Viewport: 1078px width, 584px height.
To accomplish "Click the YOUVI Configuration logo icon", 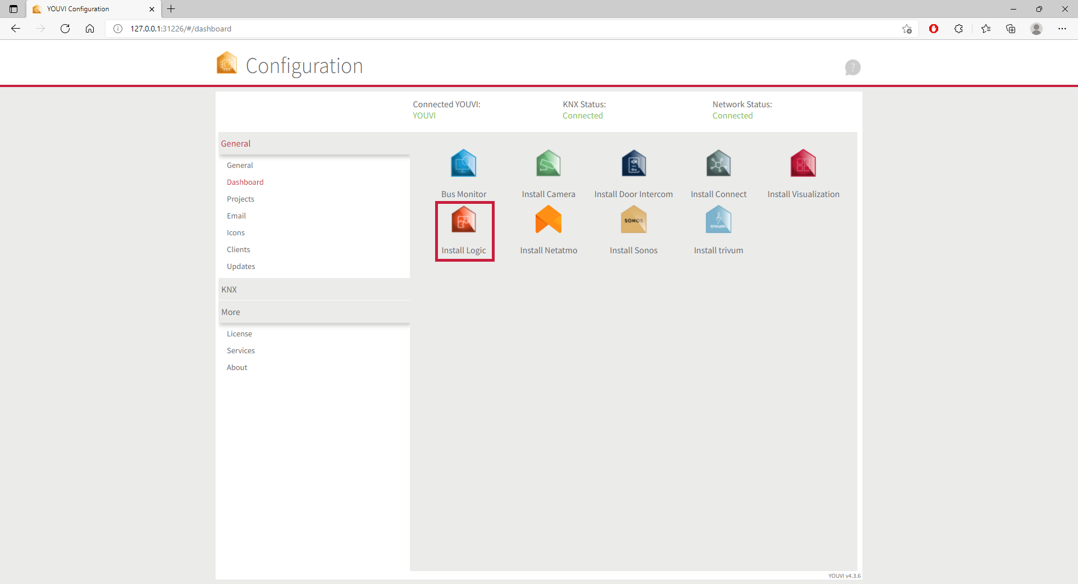I will coord(227,63).
